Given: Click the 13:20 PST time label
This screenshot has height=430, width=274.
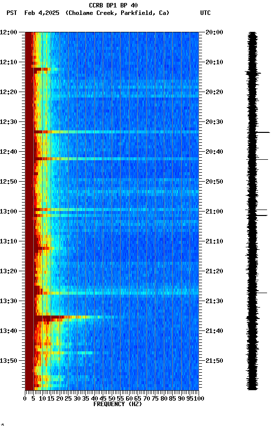Looking at the screenshot, I should click(8, 271).
